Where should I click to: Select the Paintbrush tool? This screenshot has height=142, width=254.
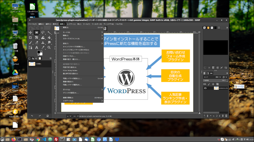[30, 43]
